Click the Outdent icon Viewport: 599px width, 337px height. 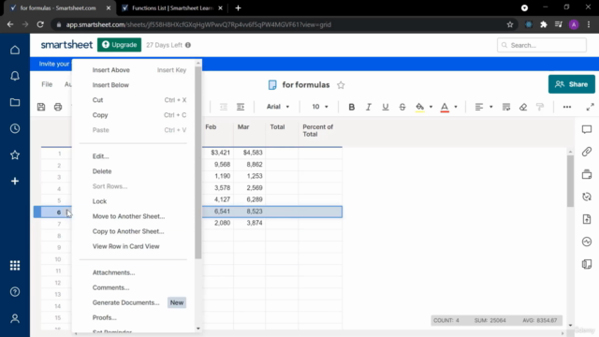click(x=224, y=107)
